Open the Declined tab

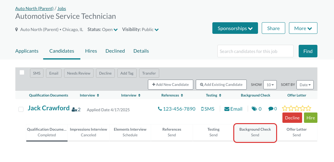(115, 51)
